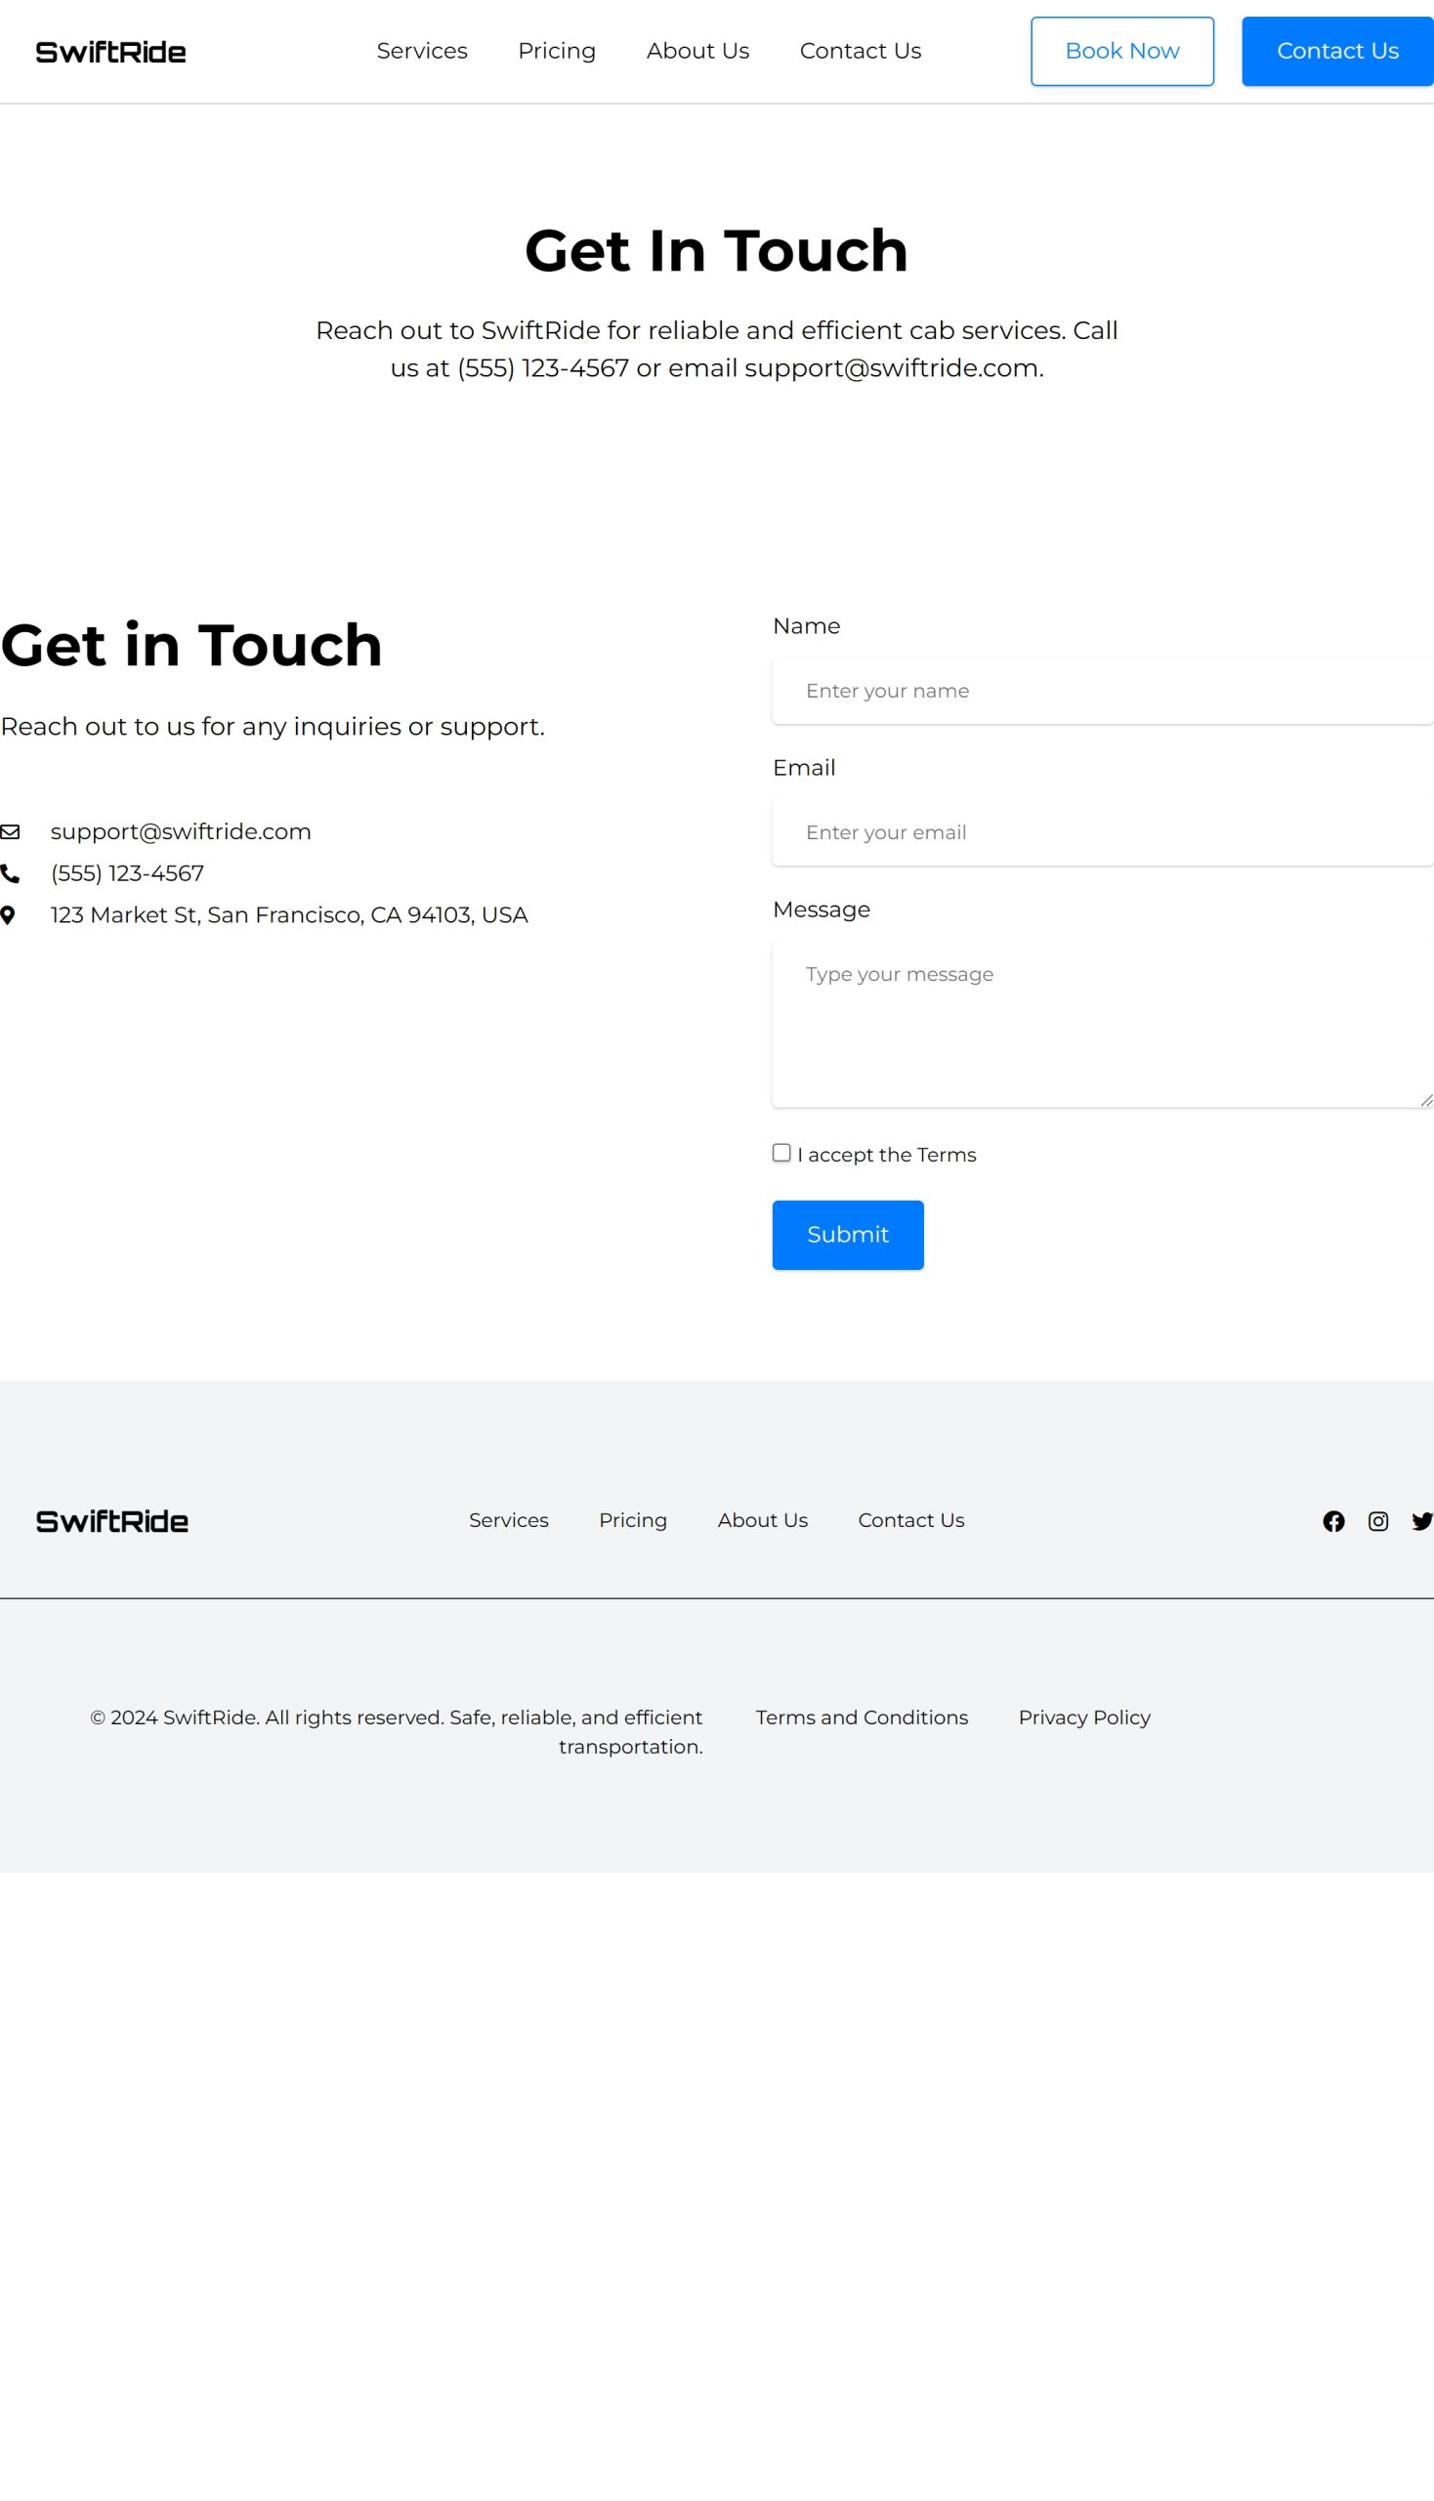Open Pricing in the header navigation
The height and width of the screenshot is (2501, 1434).
pyautogui.click(x=557, y=51)
